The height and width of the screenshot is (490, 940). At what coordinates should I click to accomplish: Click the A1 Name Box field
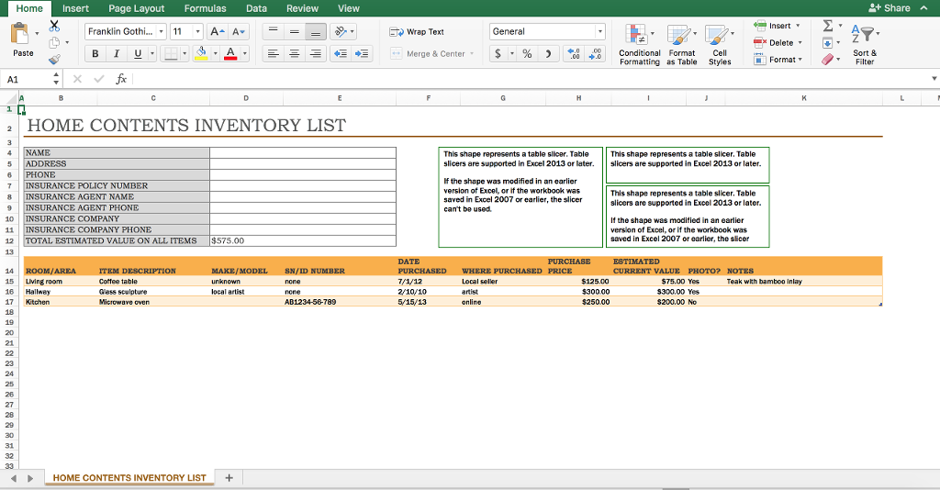[x=28, y=80]
